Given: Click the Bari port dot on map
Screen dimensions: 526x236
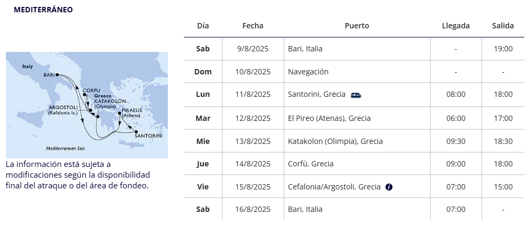Looking at the screenshot, I should (57, 75).
